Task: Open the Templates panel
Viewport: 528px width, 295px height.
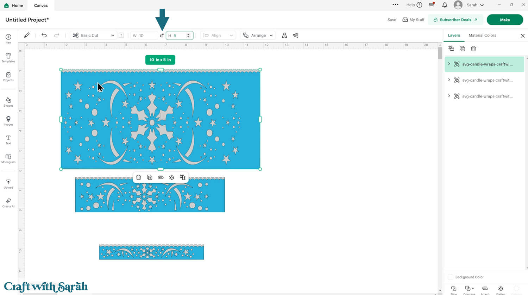Action: coord(8,58)
